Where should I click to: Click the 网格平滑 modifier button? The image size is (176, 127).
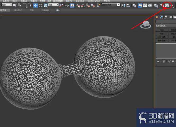(x=172, y=30)
